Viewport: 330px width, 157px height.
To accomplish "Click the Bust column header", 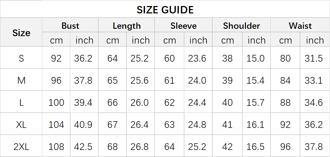I will pos(70,26).
